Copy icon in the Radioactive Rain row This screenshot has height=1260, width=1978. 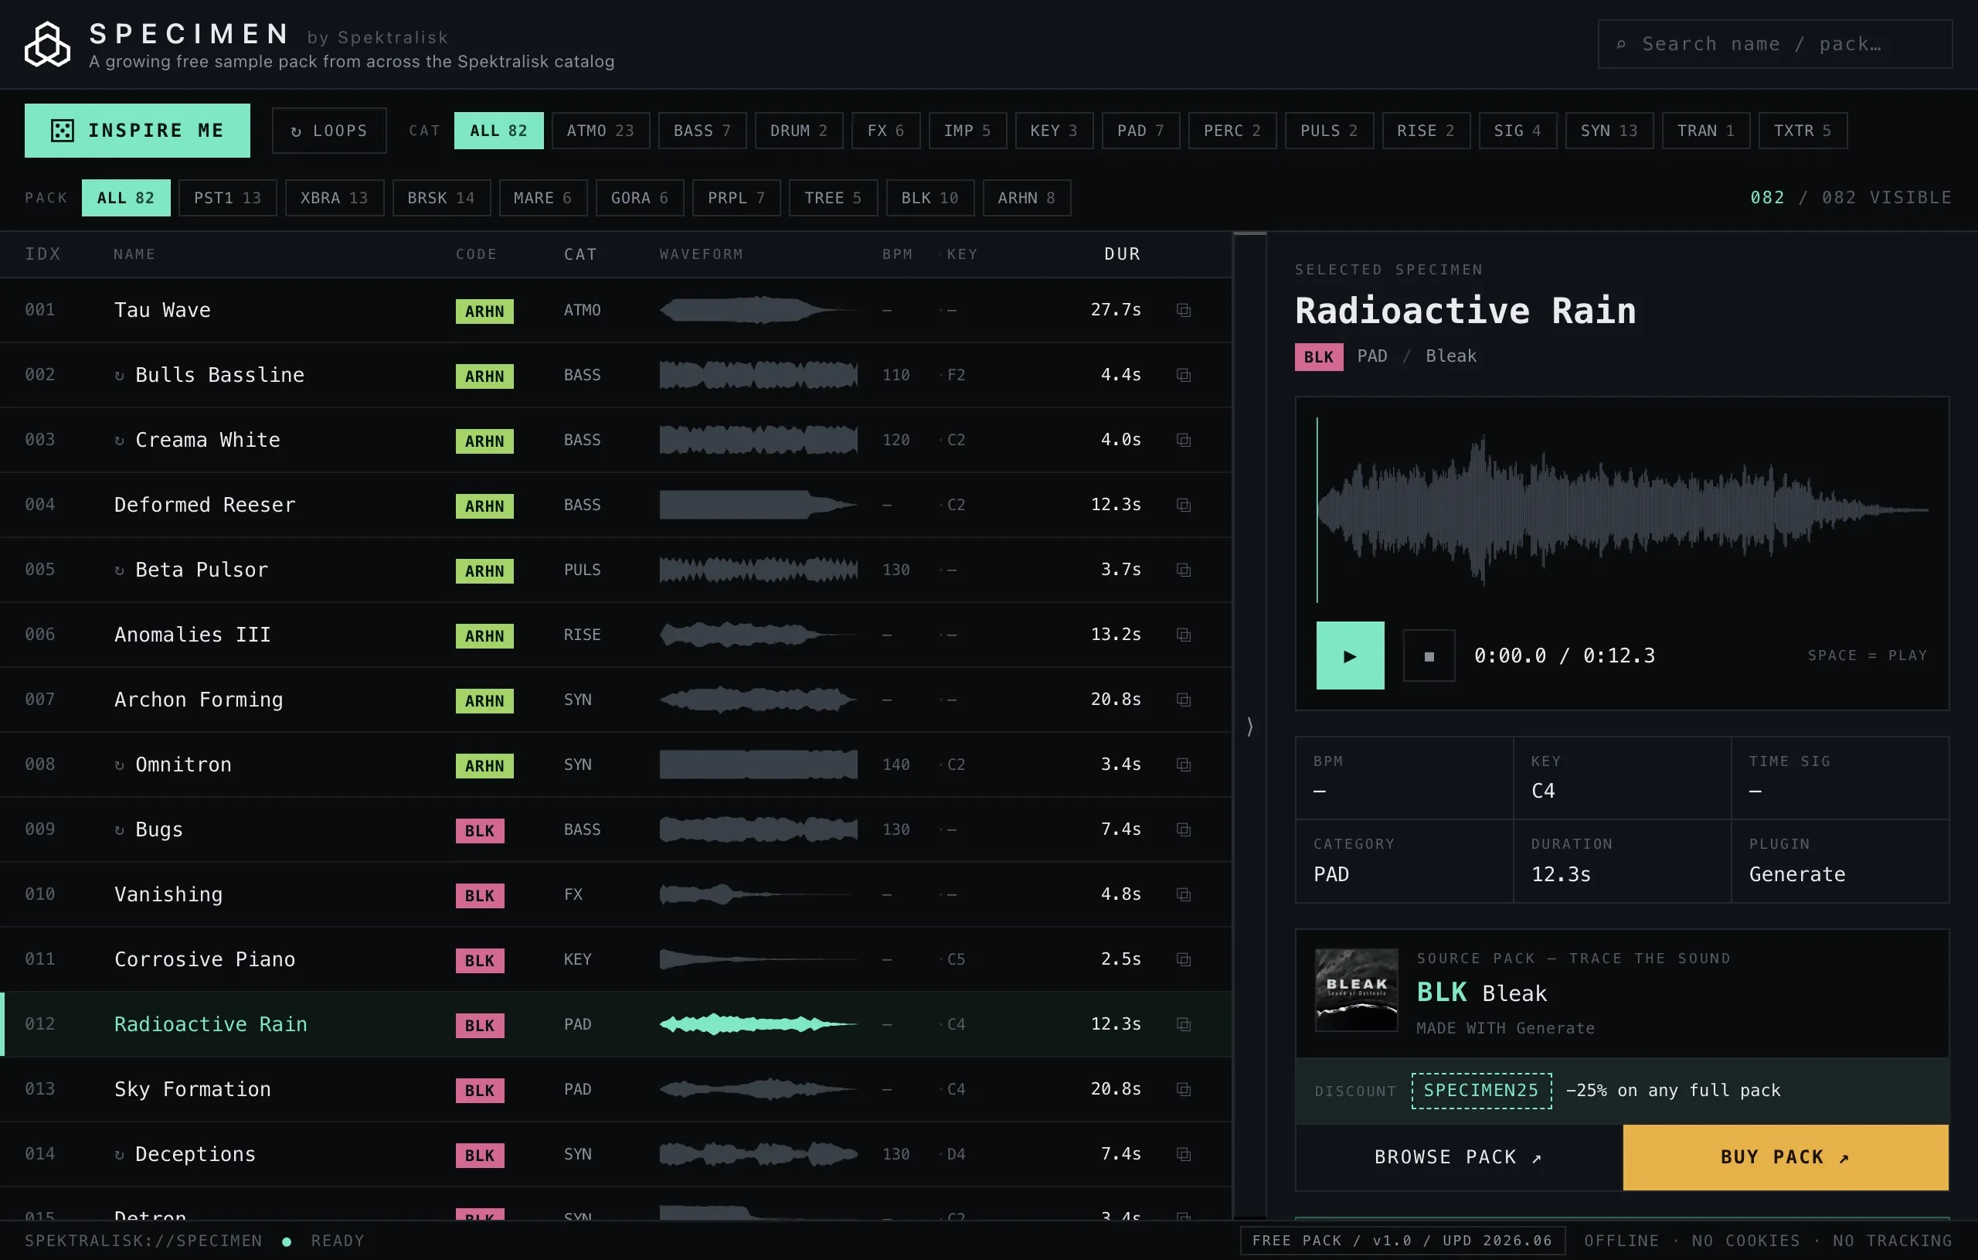tap(1184, 1024)
